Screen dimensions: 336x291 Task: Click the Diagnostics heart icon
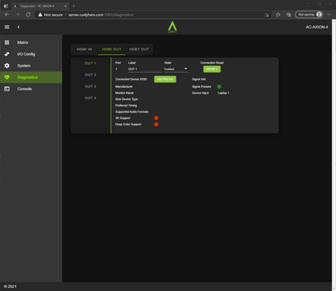point(7,77)
